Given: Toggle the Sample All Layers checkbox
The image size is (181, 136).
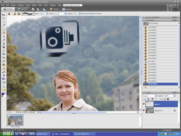Looking at the screenshot, I should [x=89, y=14].
